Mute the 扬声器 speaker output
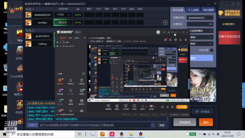This screenshot has height=138, width=245. point(151,106)
